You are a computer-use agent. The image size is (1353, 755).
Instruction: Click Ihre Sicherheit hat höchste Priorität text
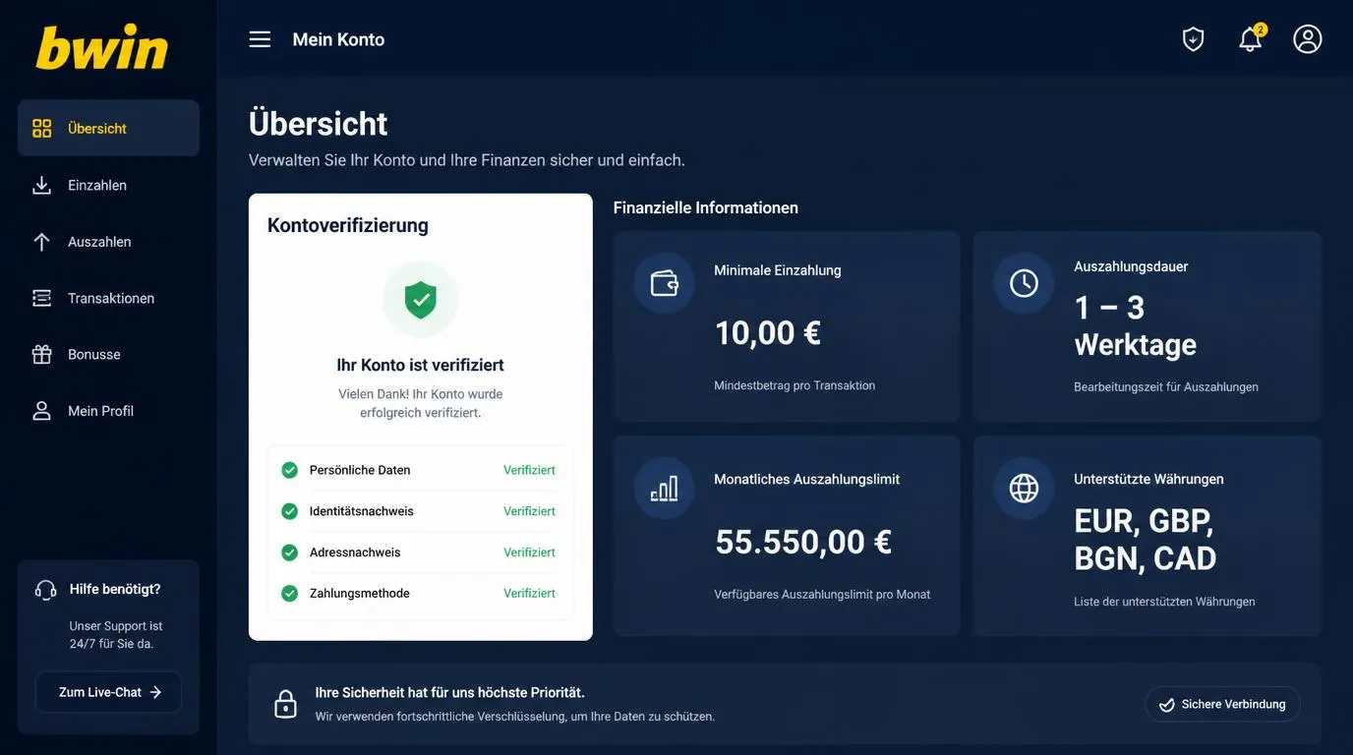(449, 693)
